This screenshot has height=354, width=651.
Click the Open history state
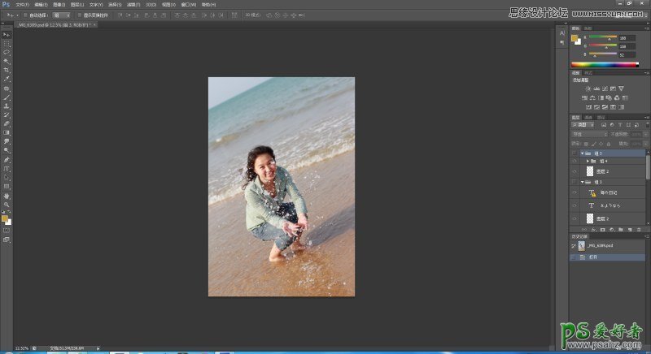coord(593,257)
